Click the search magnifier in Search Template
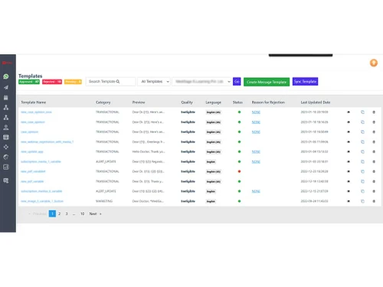The width and height of the screenshot is (383, 287). coord(118,81)
